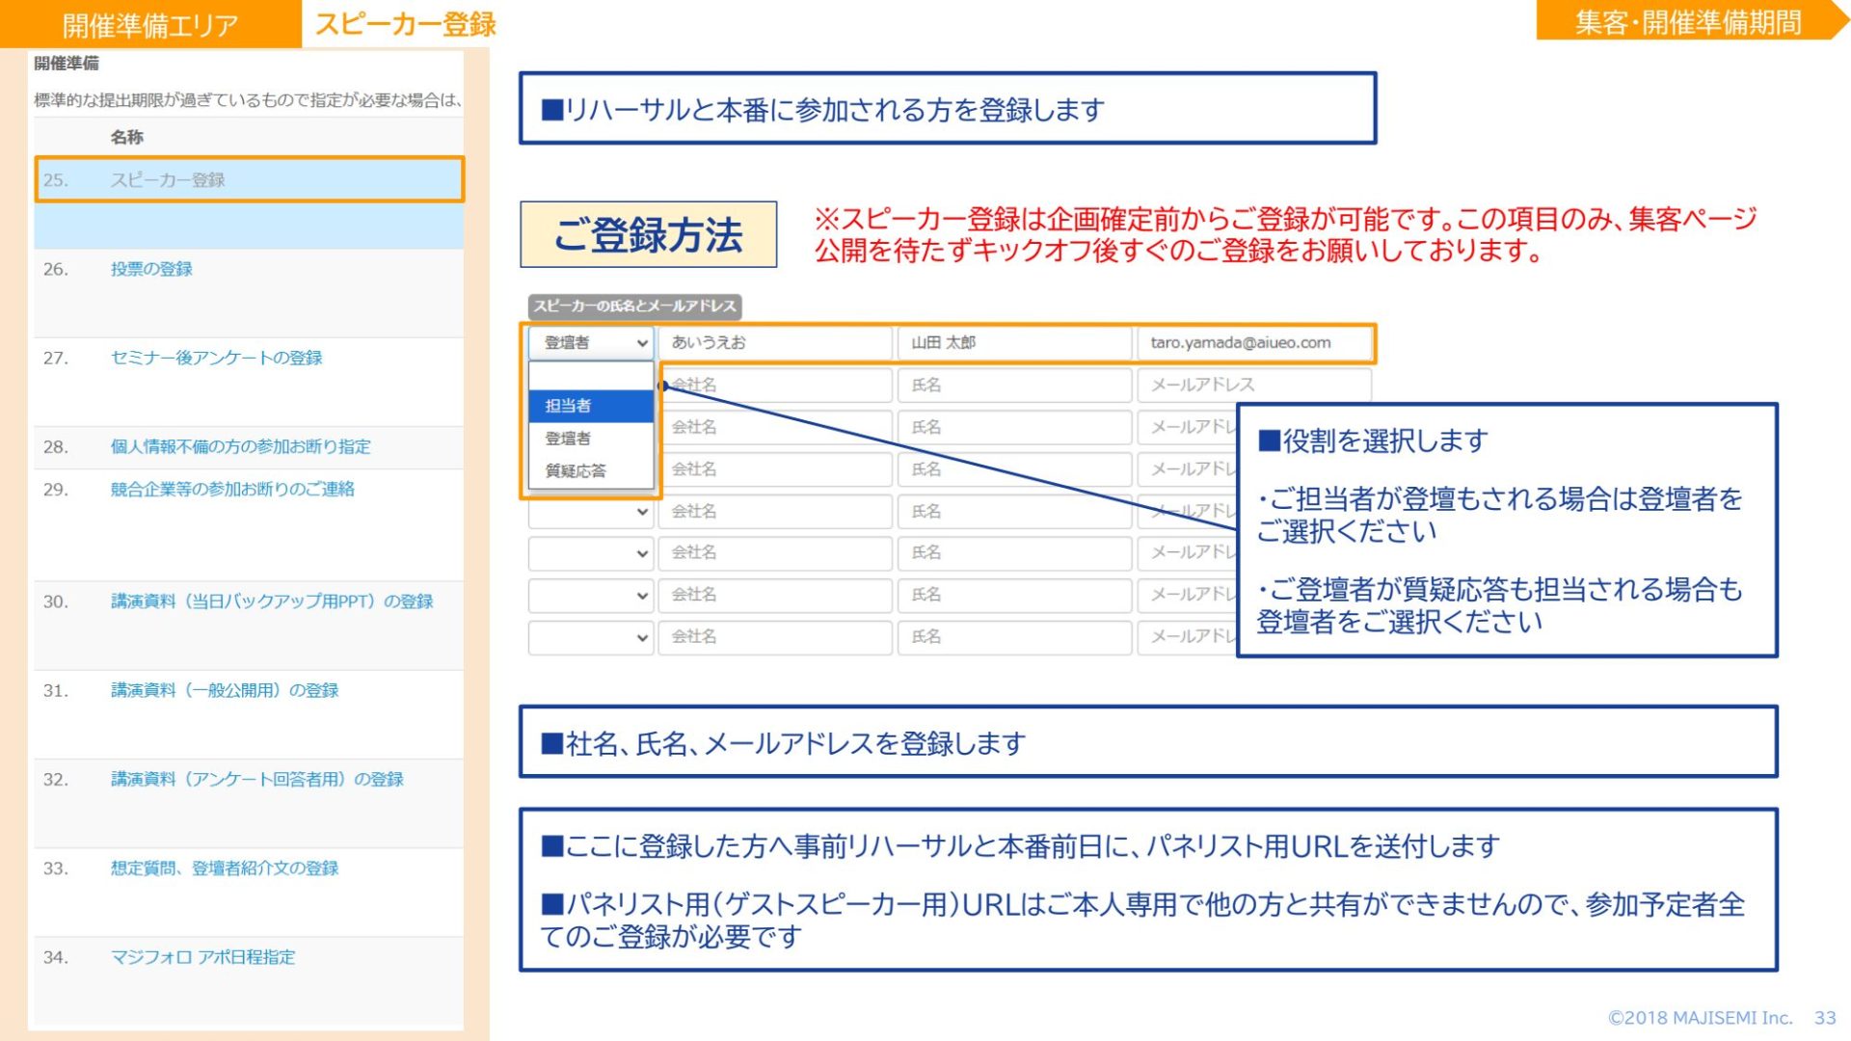Image resolution: width=1851 pixels, height=1041 pixels.
Task: Open セミナー後アンケートの登録 link
Action: coord(216,358)
